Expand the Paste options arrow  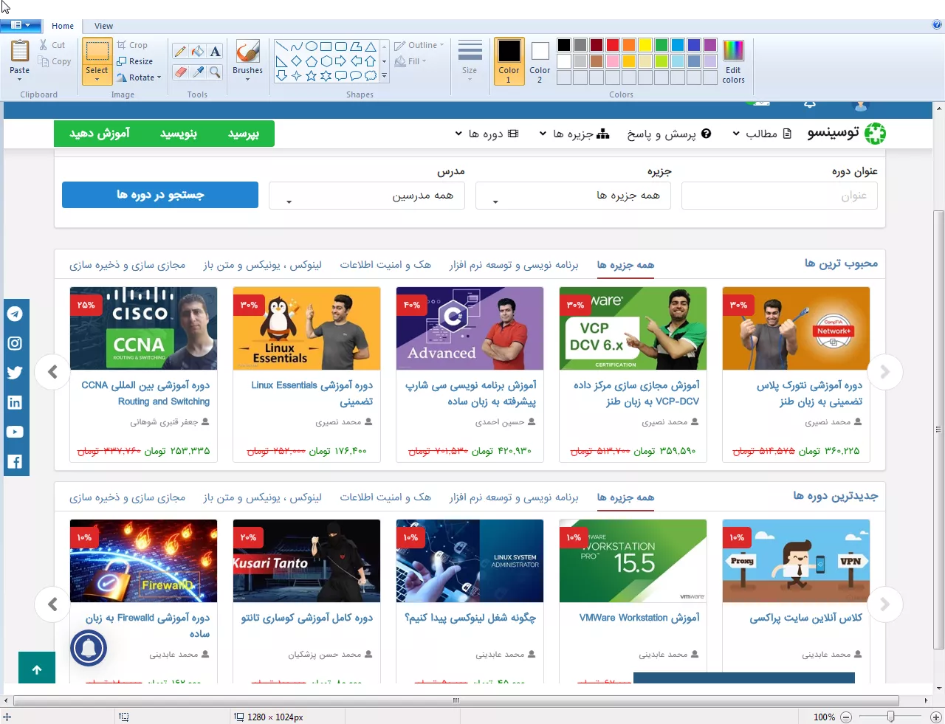point(20,79)
